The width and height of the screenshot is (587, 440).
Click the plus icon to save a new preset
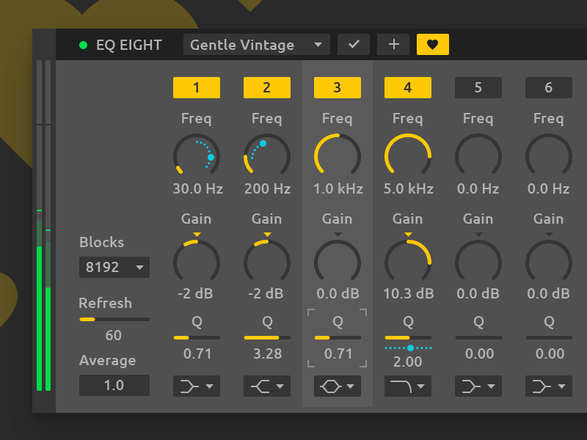[393, 44]
